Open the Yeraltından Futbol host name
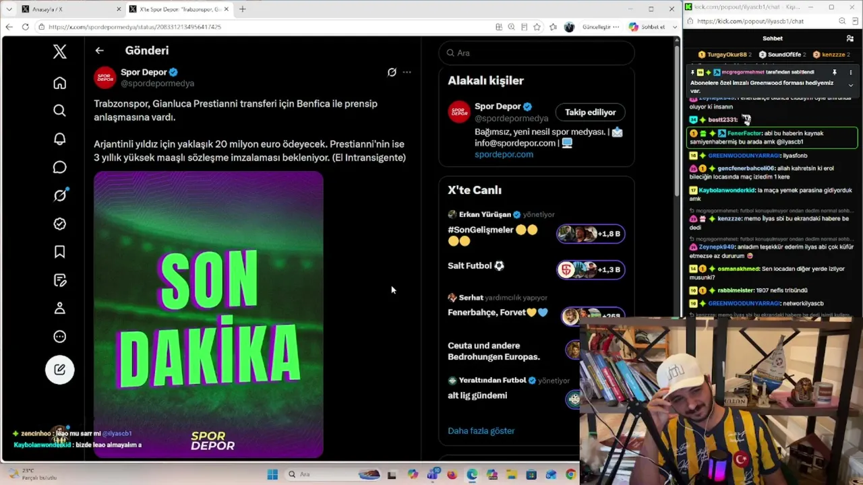The image size is (863, 485). pos(492,381)
